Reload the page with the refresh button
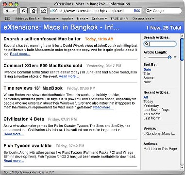Screen dimensions: 185x175 pos(24,11)
